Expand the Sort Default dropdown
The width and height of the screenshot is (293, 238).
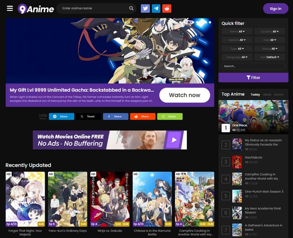[x=270, y=57]
